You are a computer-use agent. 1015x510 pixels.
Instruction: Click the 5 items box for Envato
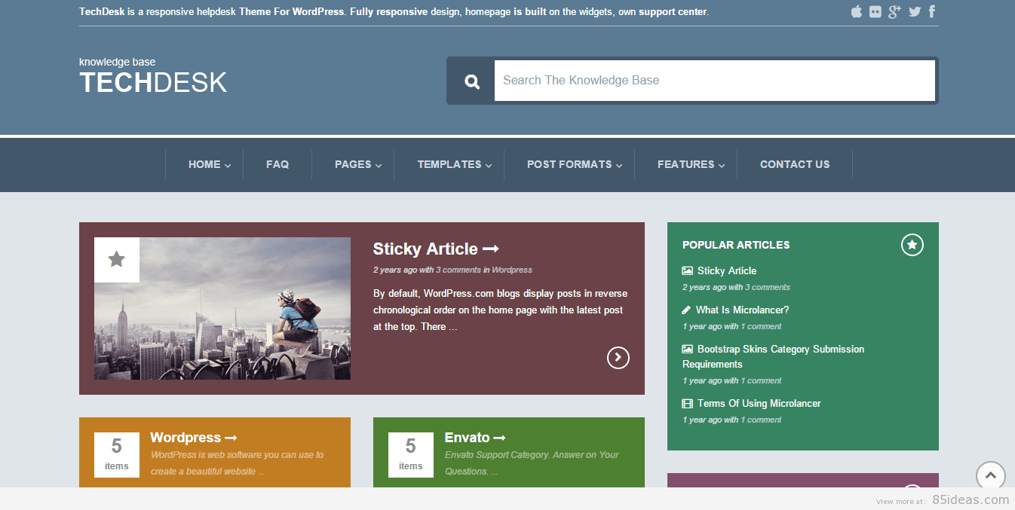pyautogui.click(x=411, y=455)
